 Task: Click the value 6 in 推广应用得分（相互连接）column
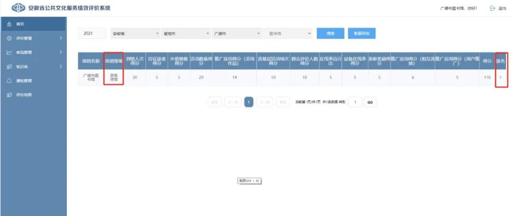click(413, 78)
